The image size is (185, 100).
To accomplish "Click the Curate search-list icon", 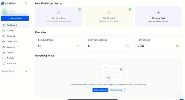I will 4,53.
